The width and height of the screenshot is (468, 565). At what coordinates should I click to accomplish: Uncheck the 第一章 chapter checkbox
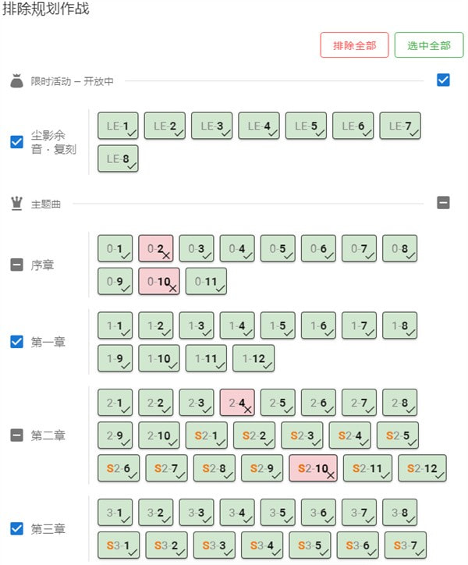(16, 342)
